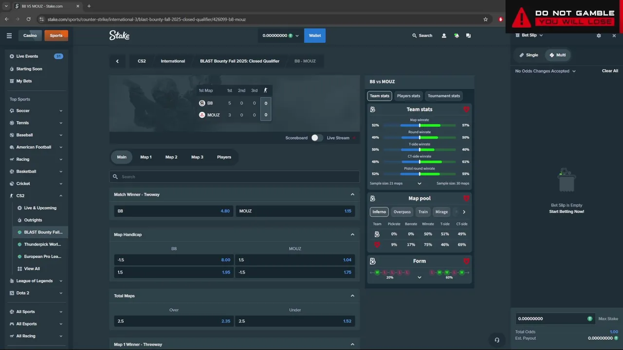623x350 pixels.
Task: Collapse the Total Maps section
Action: (x=352, y=296)
